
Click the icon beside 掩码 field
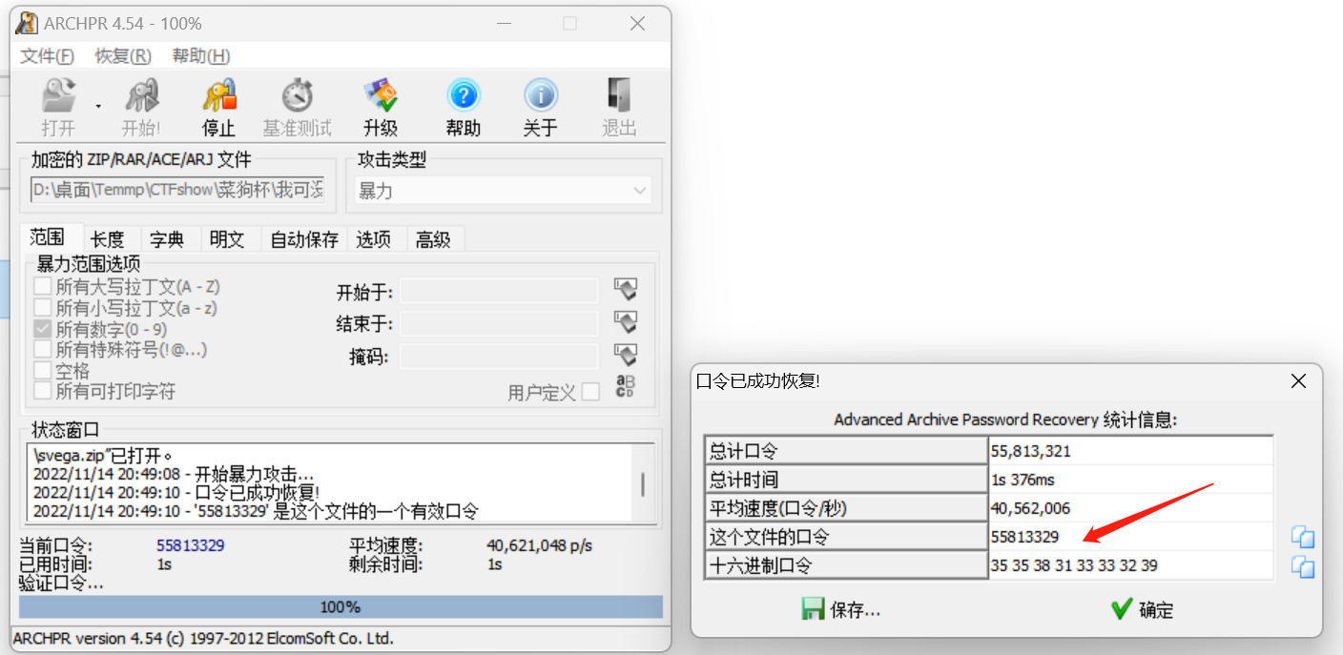626,356
